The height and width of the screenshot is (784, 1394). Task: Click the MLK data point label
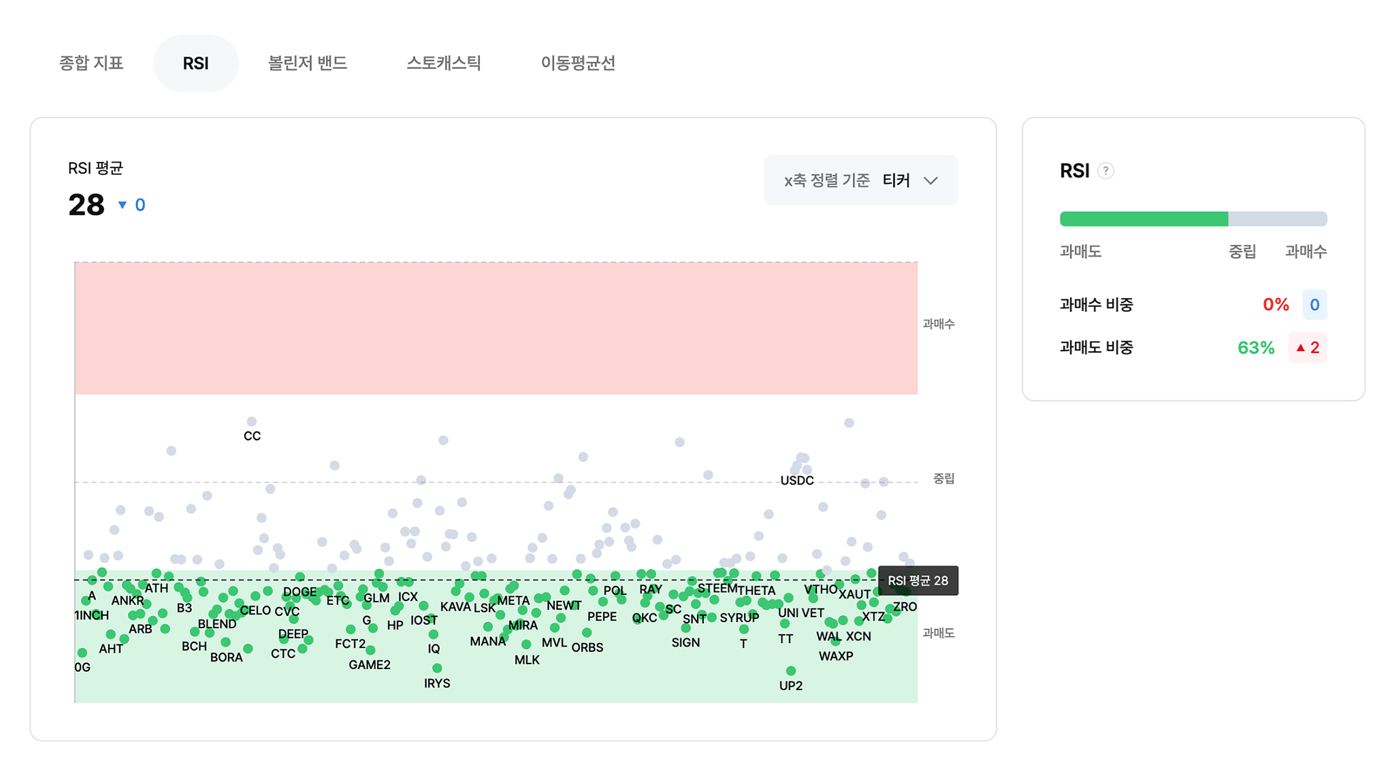pyautogui.click(x=527, y=660)
